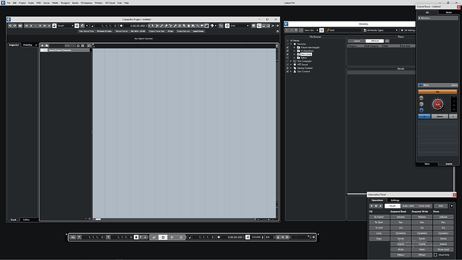The image size is (462, 260).
Task: Expand the This Computer tree node
Action: click(291, 62)
